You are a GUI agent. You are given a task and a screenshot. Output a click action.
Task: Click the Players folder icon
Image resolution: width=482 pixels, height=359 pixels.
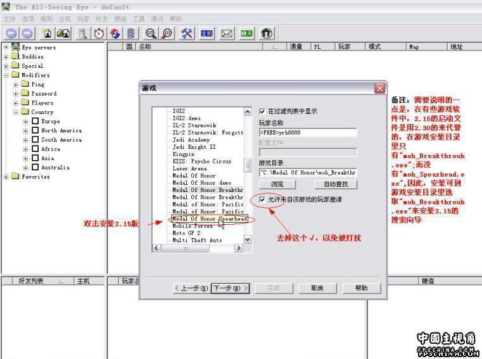[25, 102]
